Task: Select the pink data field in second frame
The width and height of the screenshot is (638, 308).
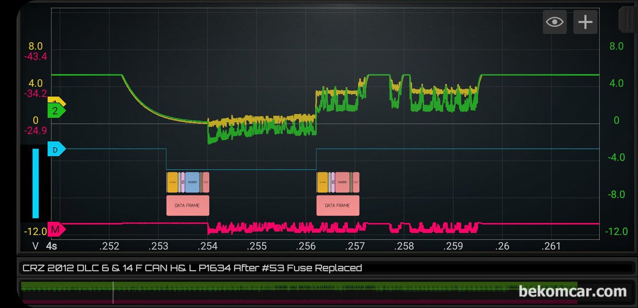Action: (342, 182)
